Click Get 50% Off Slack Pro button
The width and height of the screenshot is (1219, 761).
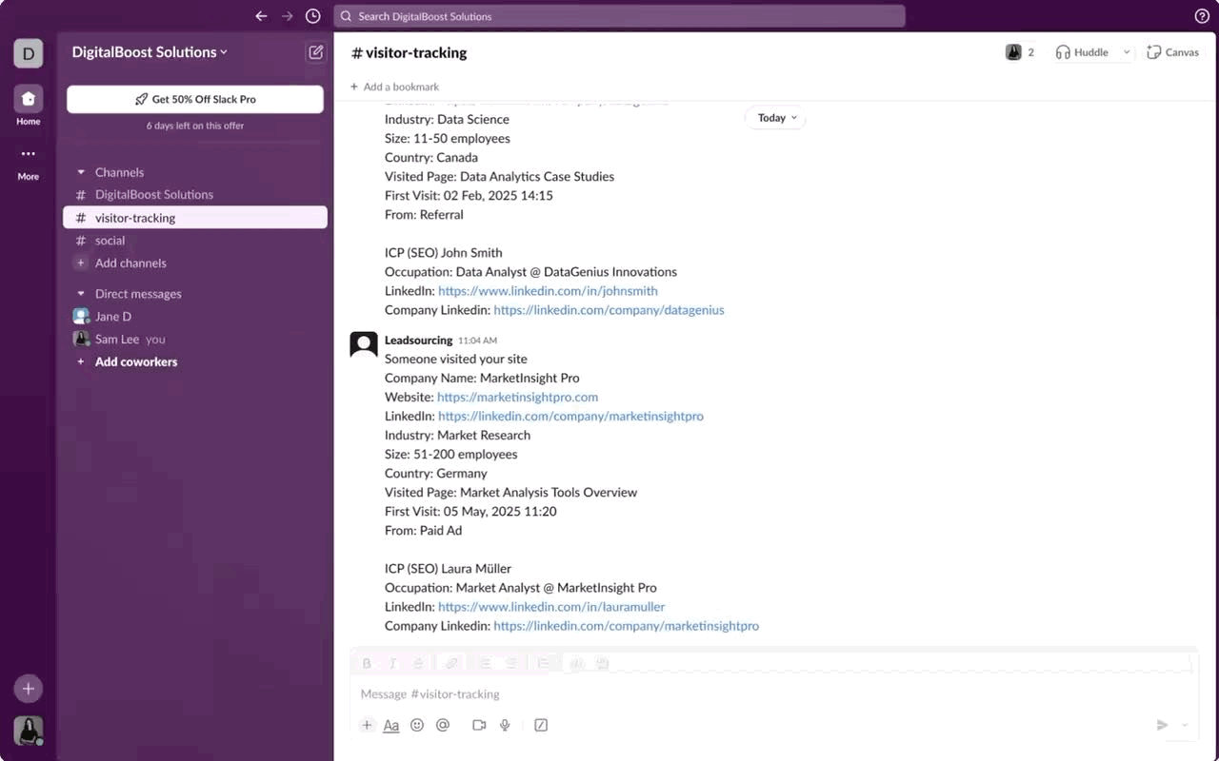(x=195, y=99)
